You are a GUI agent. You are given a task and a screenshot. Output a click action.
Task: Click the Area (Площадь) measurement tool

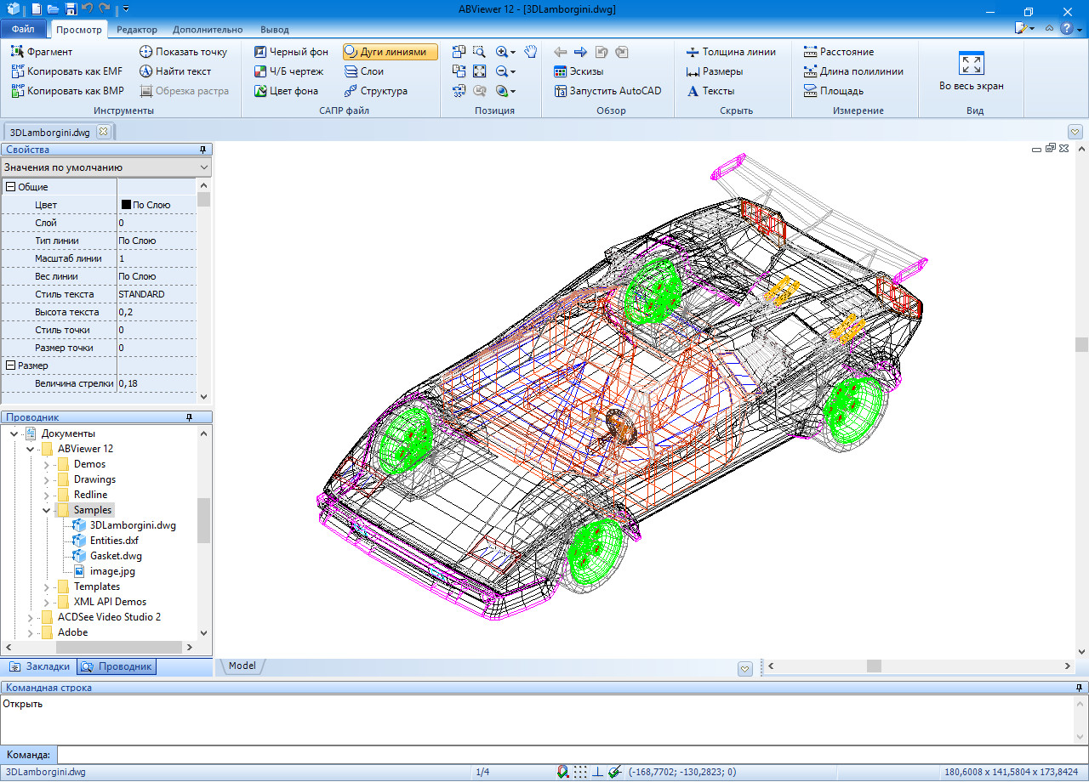pyautogui.click(x=834, y=91)
